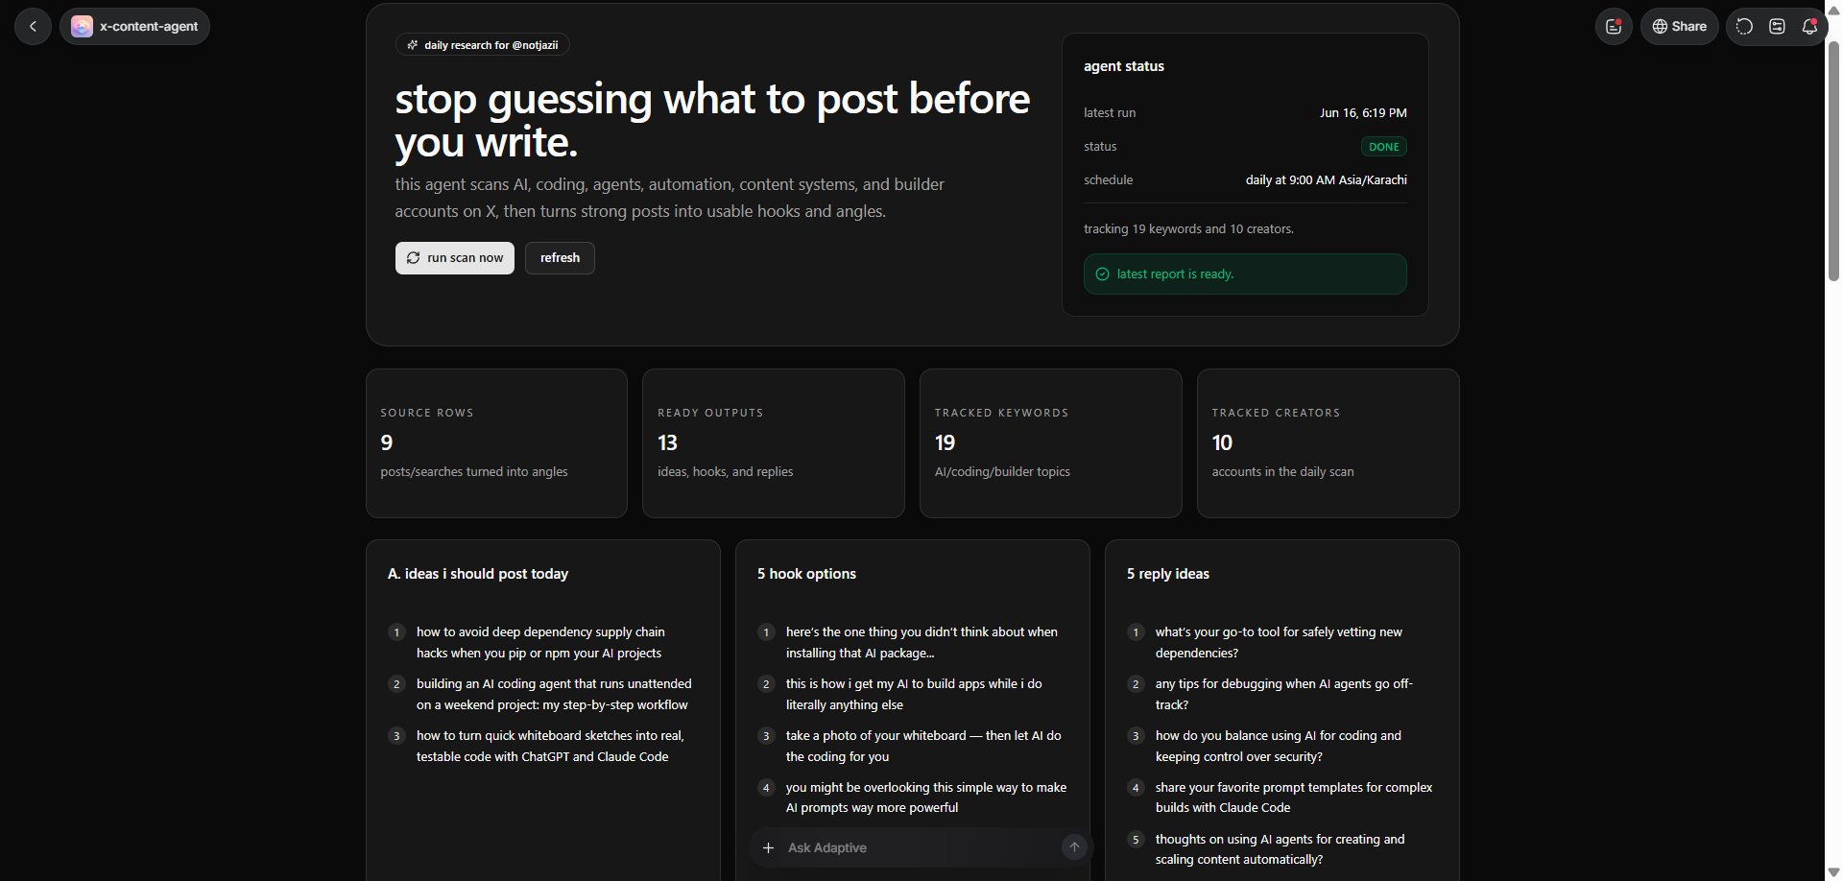The image size is (1843, 881).
Task: Click the plus icon in Ask Adaptive bar
Action: (768, 847)
